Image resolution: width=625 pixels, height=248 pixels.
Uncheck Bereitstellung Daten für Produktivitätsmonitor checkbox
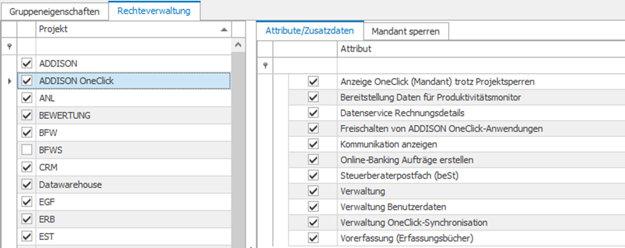pyautogui.click(x=313, y=97)
